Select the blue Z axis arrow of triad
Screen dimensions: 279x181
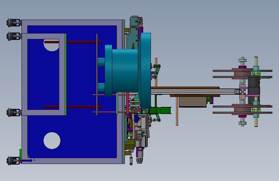(x=26, y=160)
